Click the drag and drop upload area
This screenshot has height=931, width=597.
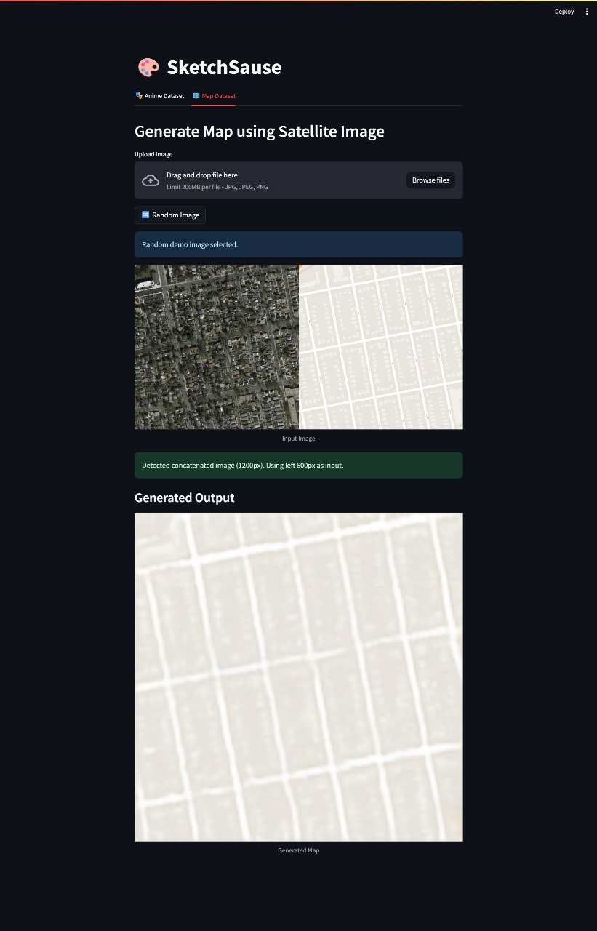tap(276, 180)
